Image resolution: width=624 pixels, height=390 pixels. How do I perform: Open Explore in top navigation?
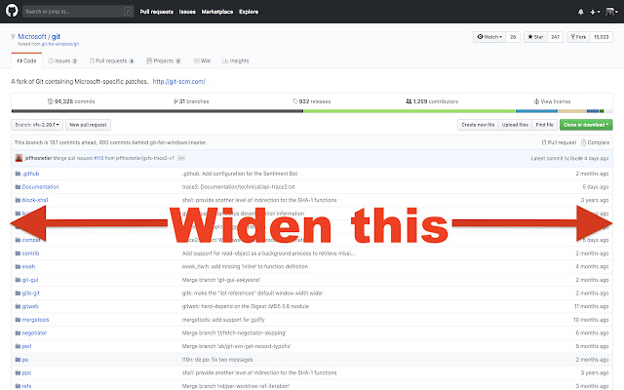click(249, 12)
